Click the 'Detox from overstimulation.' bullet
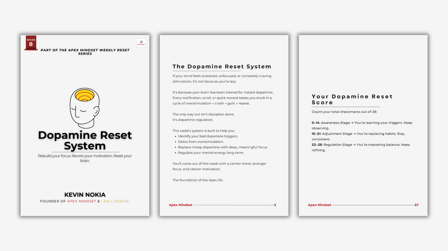This screenshot has width=448, height=251. [201, 142]
